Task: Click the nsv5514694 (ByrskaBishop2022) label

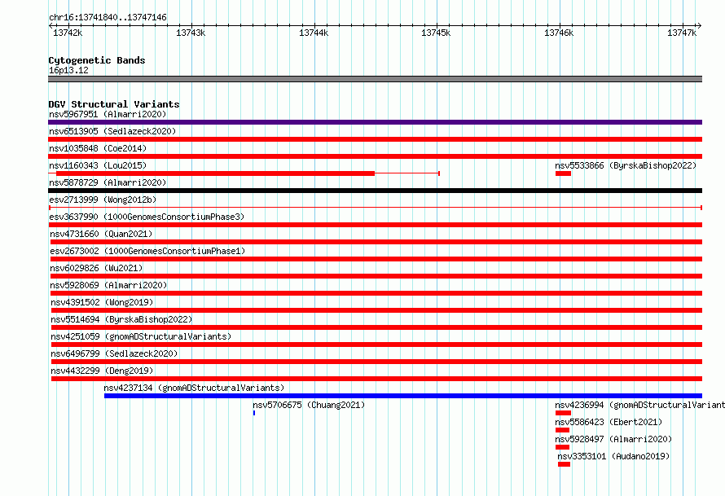Action: (121, 319)
